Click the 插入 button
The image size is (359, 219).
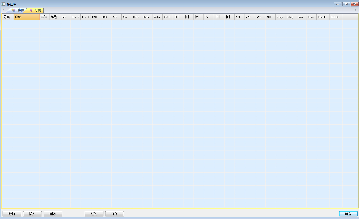(32, 214)
